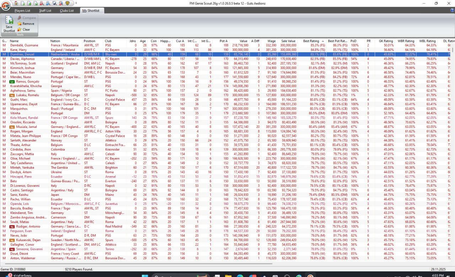Click the Remove star icon in Tools

20,24
